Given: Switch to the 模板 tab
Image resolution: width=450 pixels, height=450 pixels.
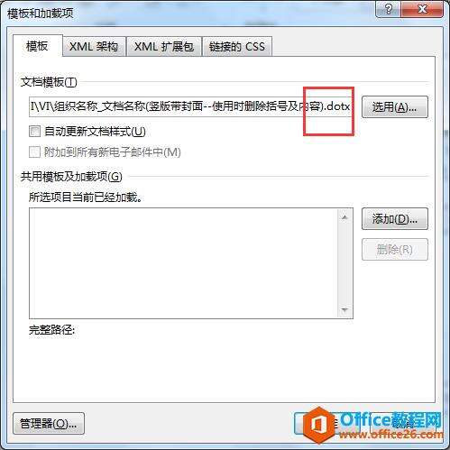Looking at the screenshot, I should pos(37,46).
